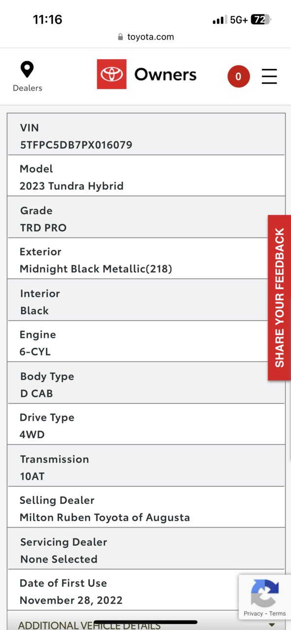Open the red cart badge showing 0

[238, 76]
